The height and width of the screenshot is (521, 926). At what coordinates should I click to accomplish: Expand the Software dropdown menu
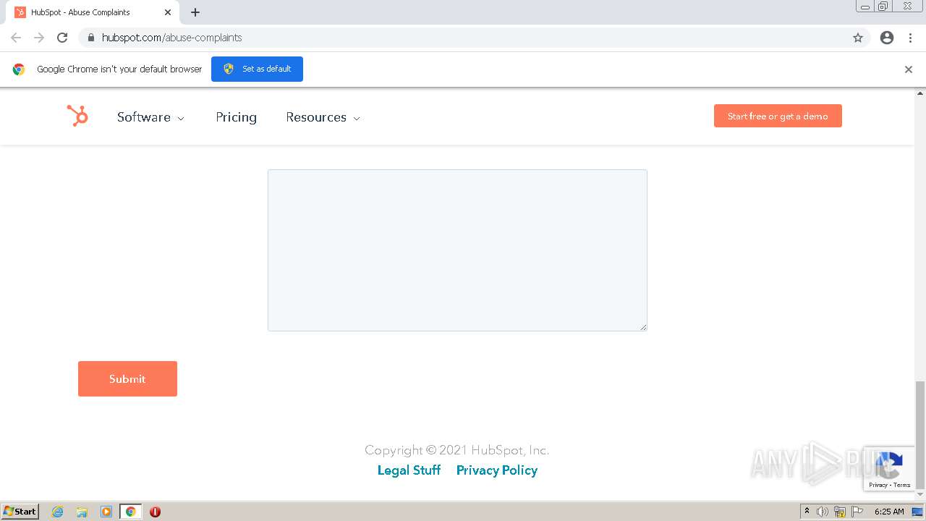(150, 117)
